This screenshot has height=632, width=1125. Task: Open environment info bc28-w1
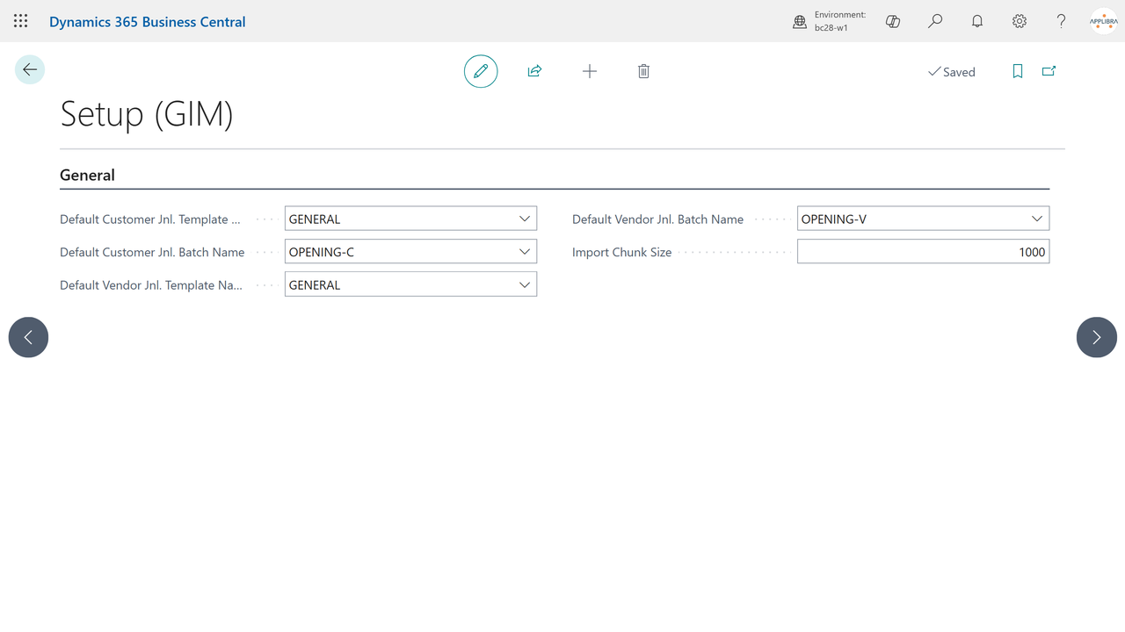pyautogui.click(x=829, y=21)
